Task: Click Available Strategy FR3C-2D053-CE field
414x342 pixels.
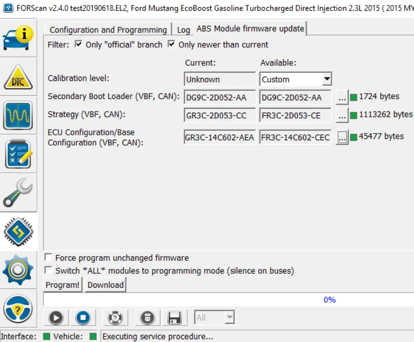Action: tap(295, 115)
